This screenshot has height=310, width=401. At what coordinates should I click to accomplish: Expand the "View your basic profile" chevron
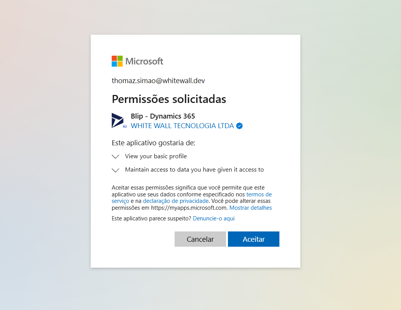[x=115, y=157]
